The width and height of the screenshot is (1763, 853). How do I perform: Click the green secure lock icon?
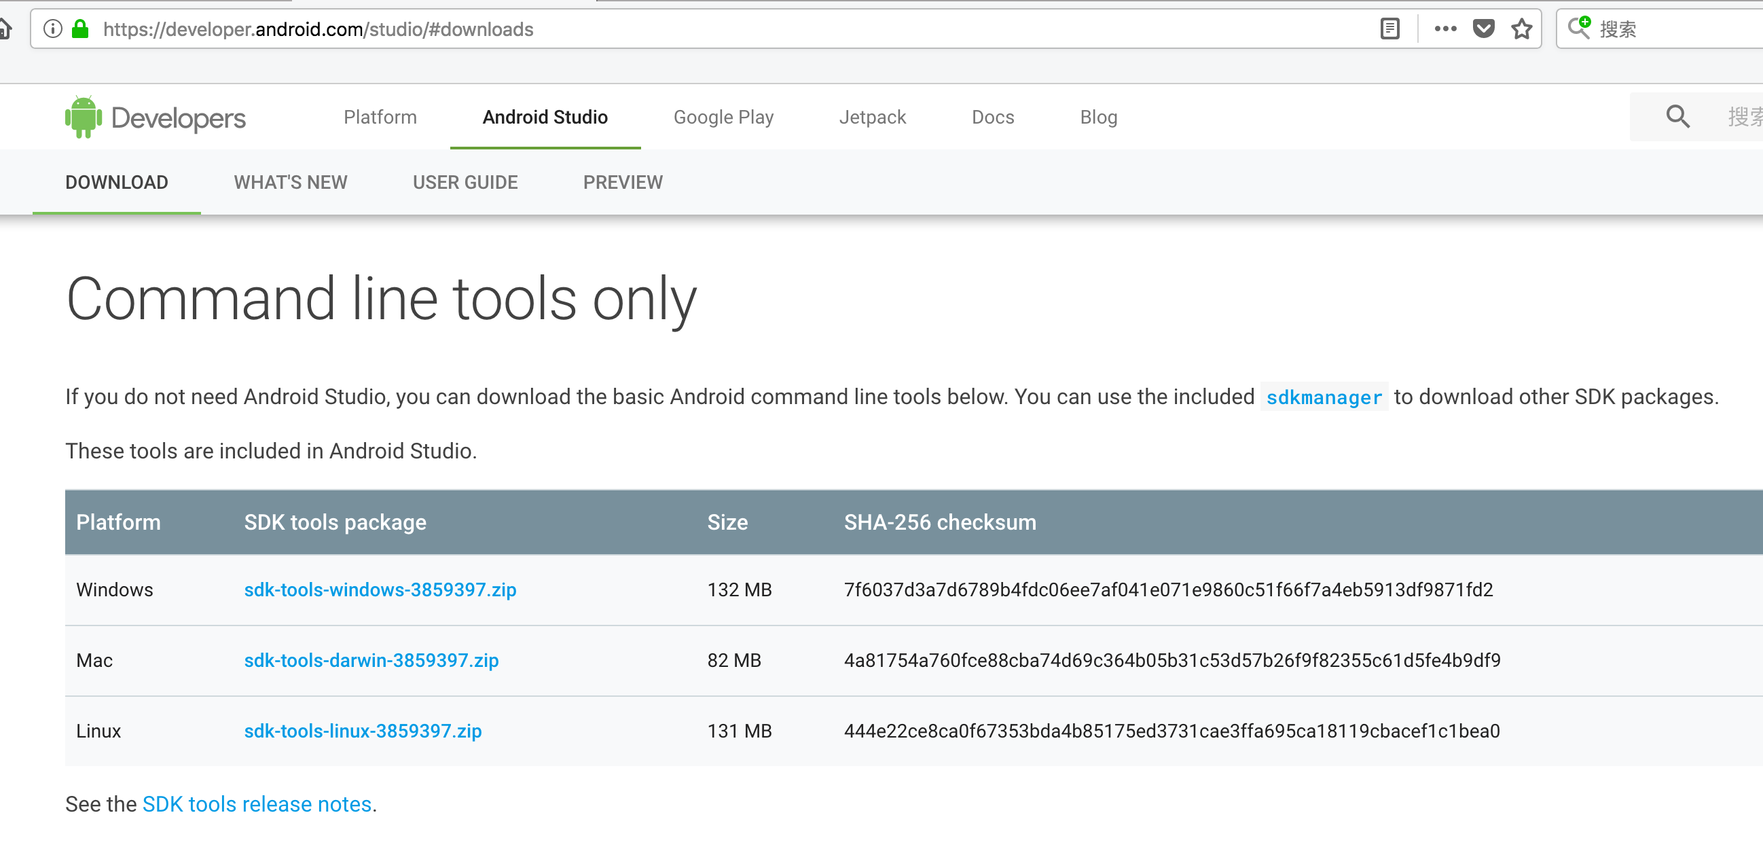pos(81,29)
